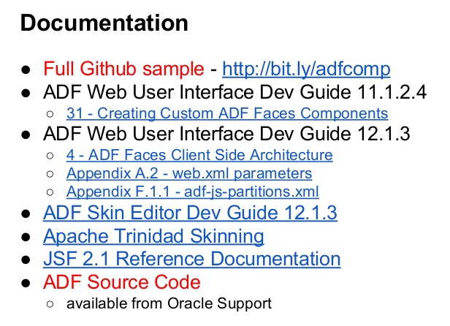Open the bit.ly/adfcomp link
Viewport: 450px width, 326px height.
tap(306, 69)
